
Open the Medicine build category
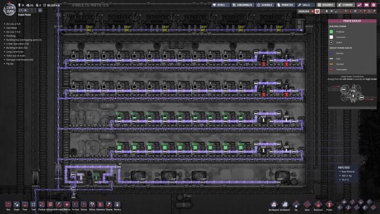67,205
